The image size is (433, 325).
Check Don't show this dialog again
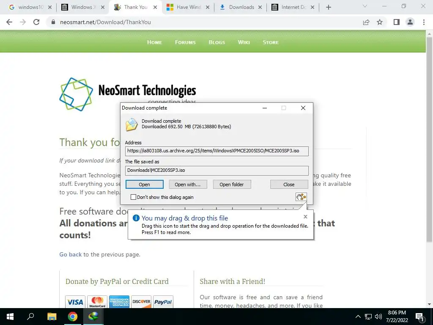click(133, 197)
